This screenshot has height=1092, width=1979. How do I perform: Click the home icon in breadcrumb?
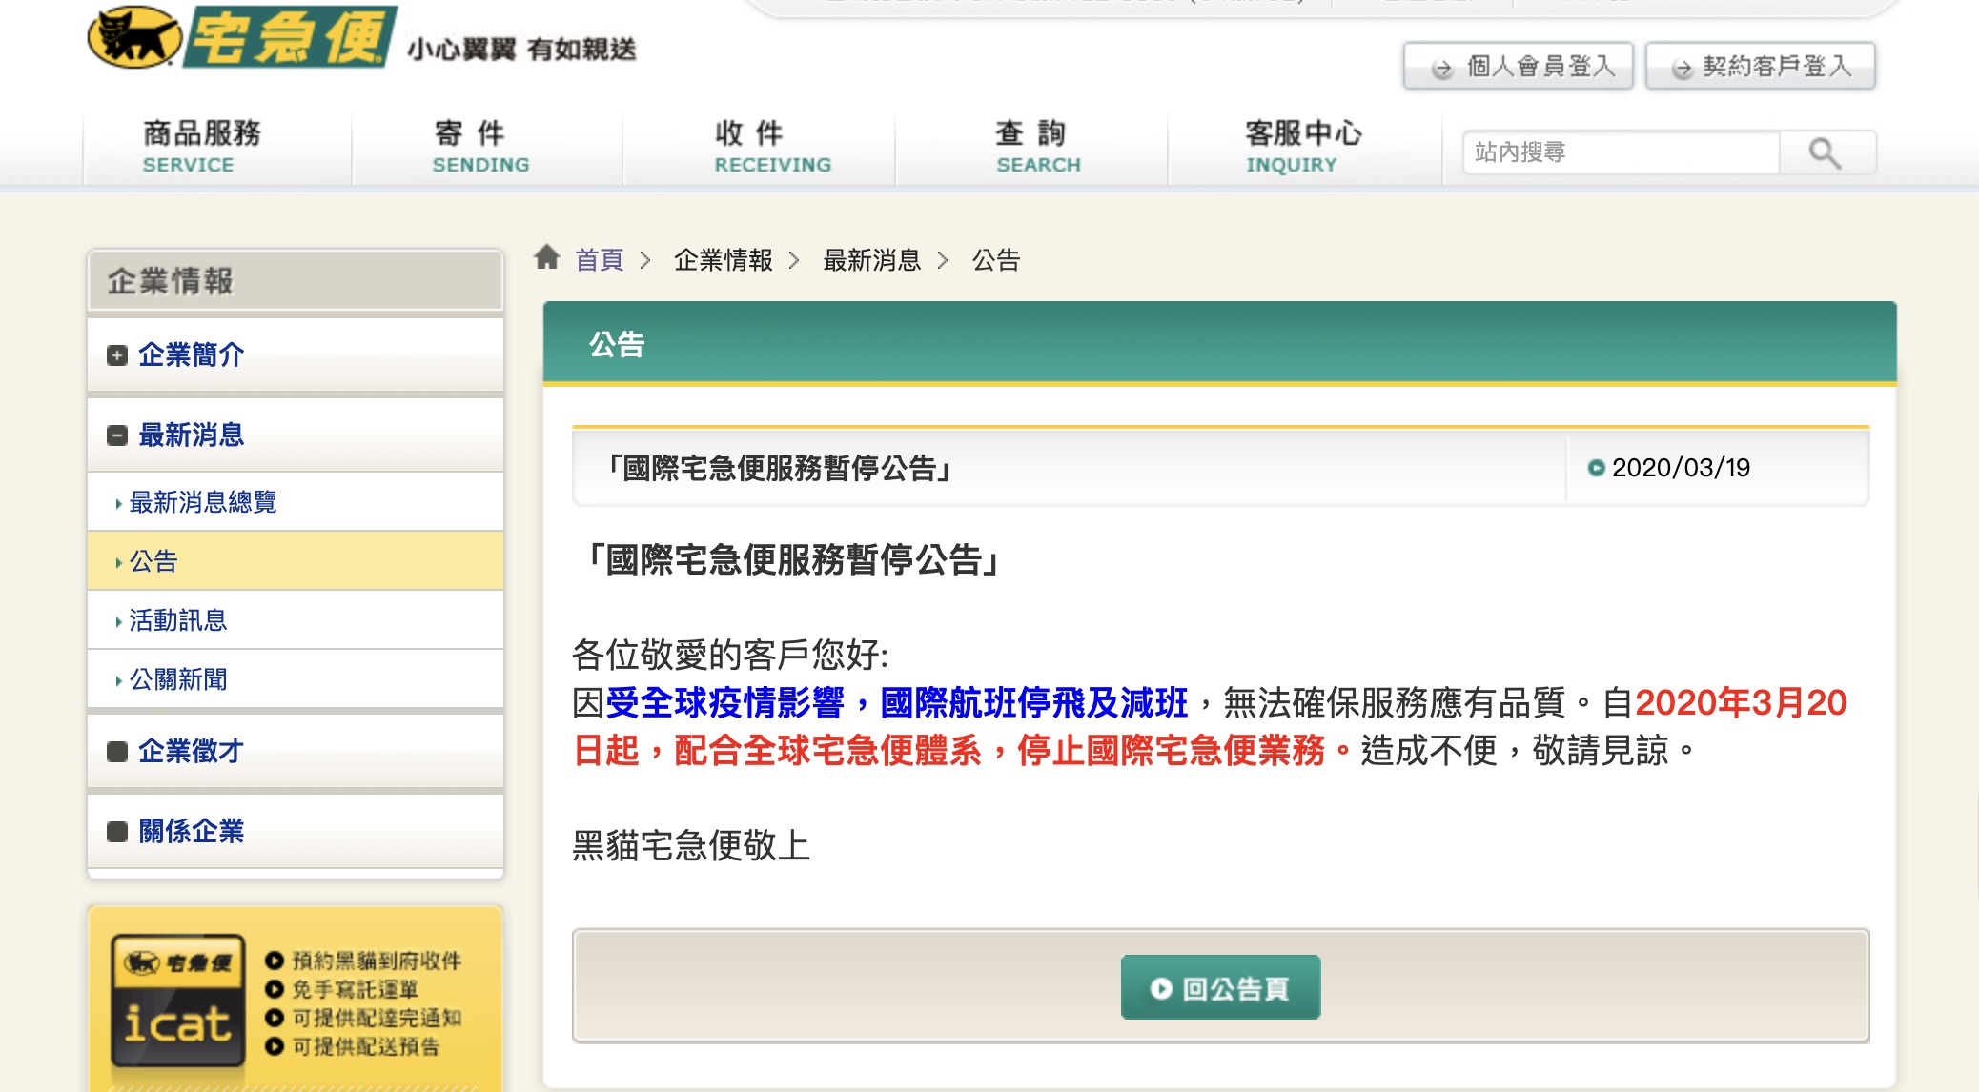click(x=546, y=256)
